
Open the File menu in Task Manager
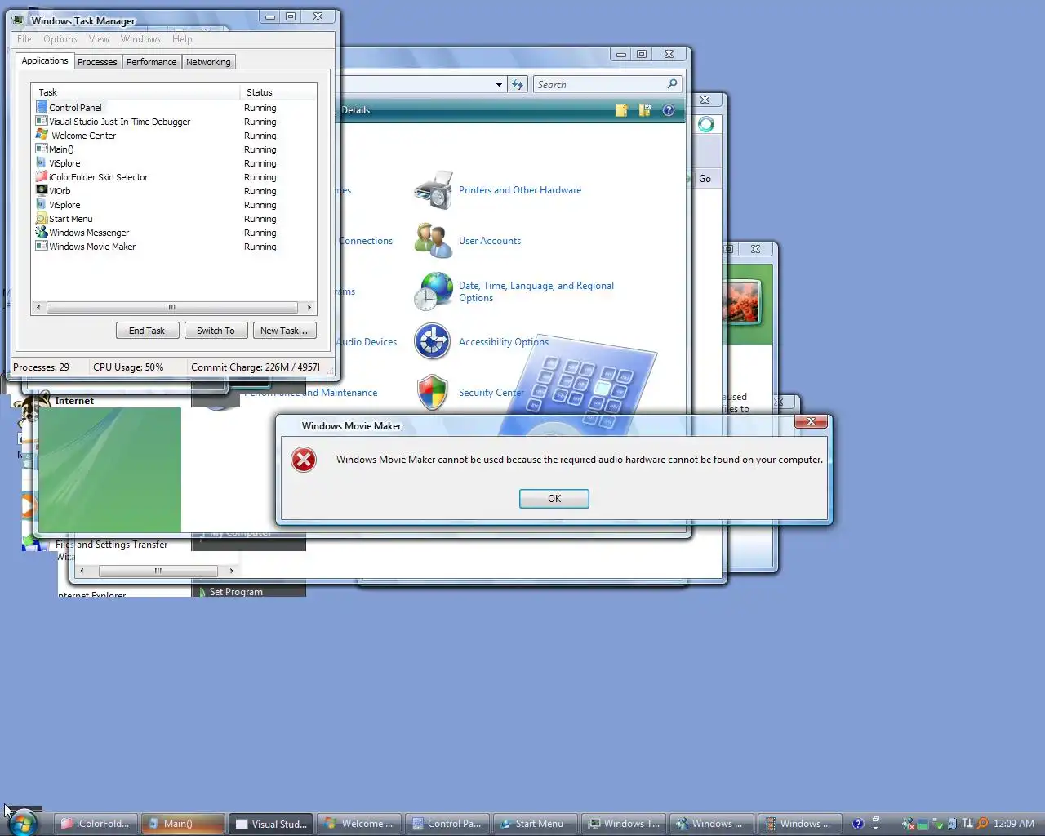24,39
